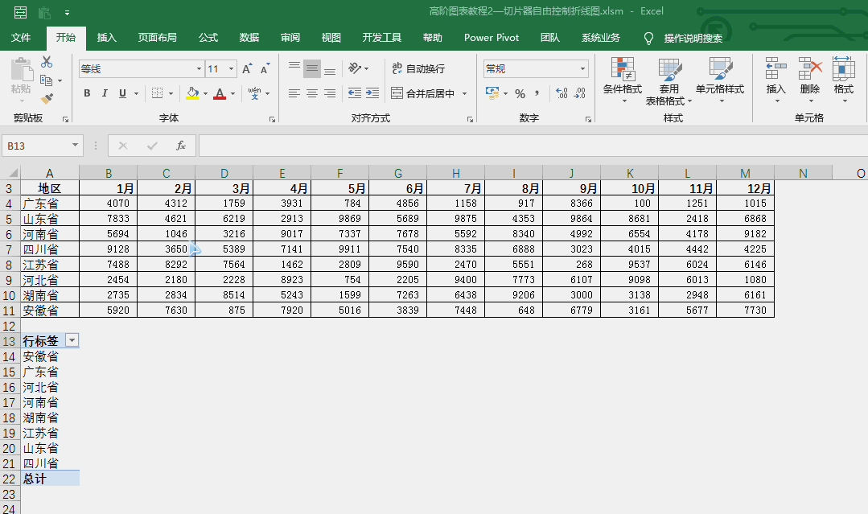Apply the yellow fill color bucket
This screenshot has width=868, height=514.
click(x=192, y=93)
